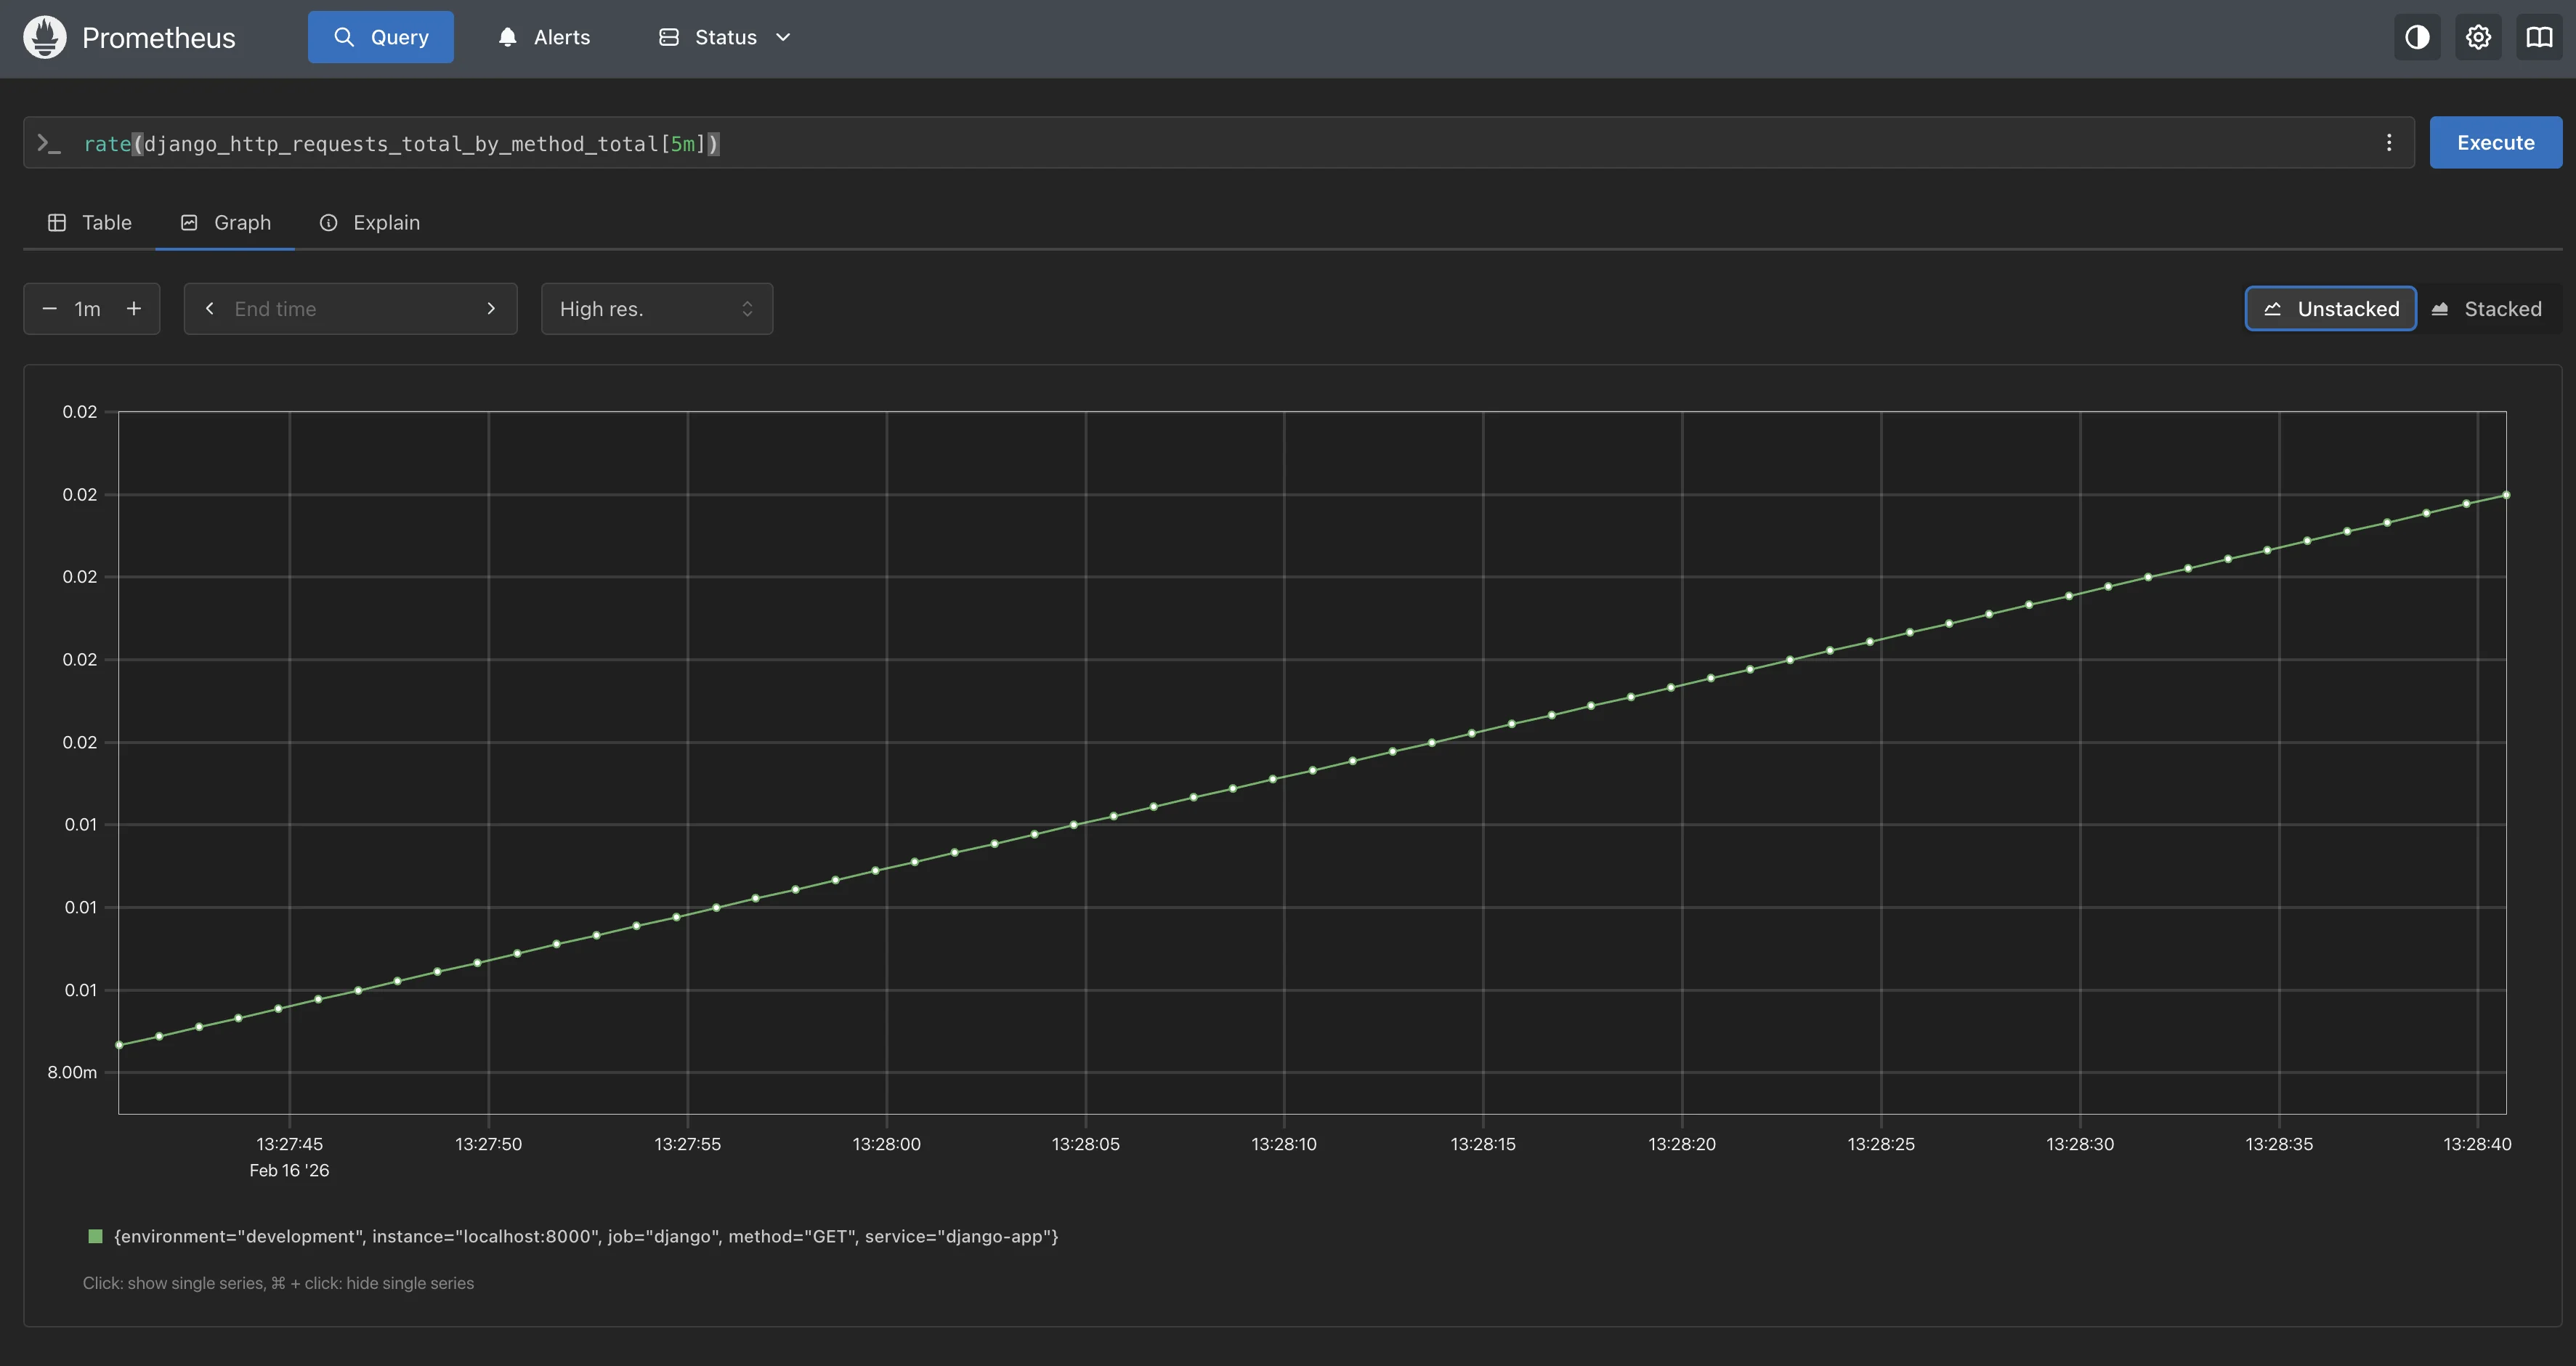The image size is (2576, 1366).
Task: Toggle the GET series legend entry
Action: (586, 1237)
